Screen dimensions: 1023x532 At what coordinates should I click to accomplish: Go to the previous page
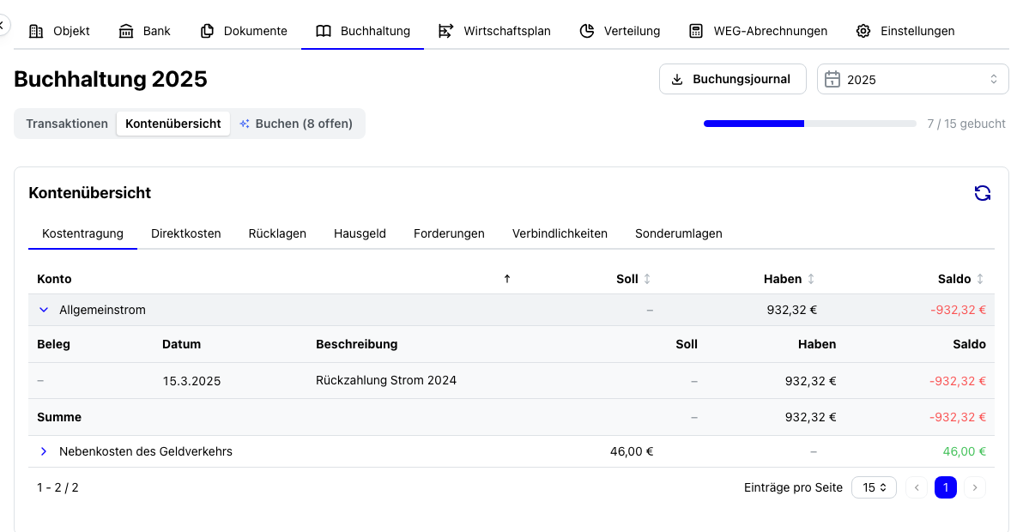pyautogui.click(x=917, y=487)
